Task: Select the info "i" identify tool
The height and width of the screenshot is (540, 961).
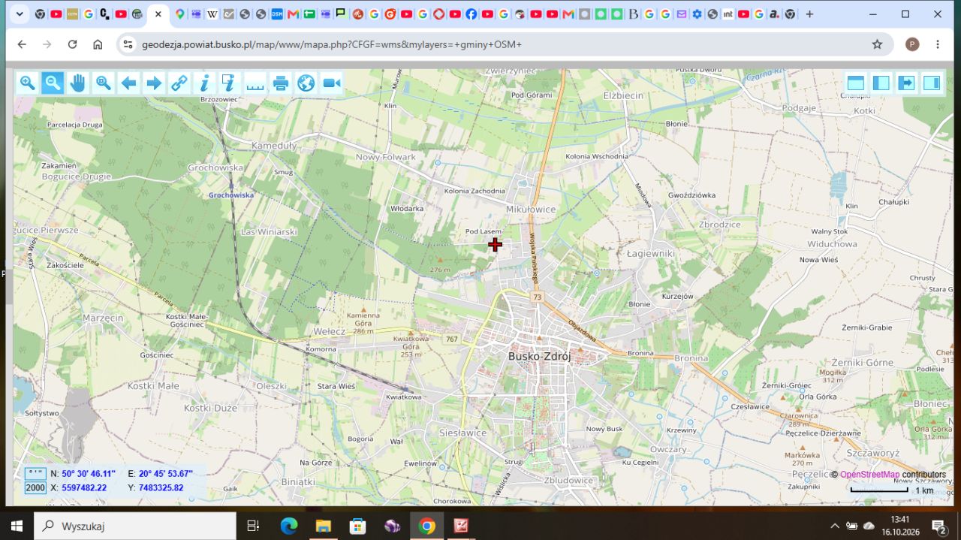Action: tap(204, 83)
